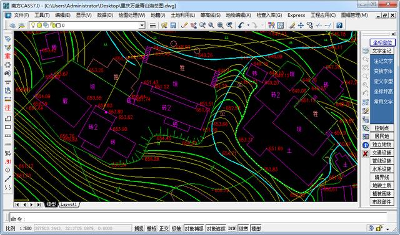Image resolution: width=400 pixels, height=235 pixels.
Task: Open the layer manager icon in top toolbar
Action: point(12,25)
